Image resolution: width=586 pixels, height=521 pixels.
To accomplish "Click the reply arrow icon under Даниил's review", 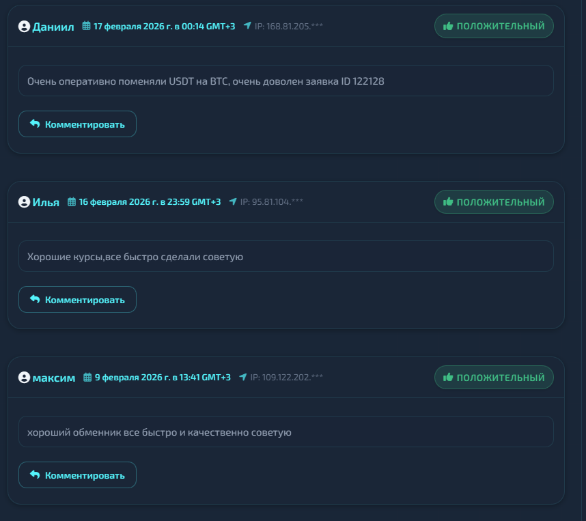I will [x=35, y=124].
